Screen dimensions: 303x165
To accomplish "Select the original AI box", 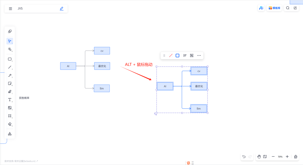I will (x=68, y=66).
